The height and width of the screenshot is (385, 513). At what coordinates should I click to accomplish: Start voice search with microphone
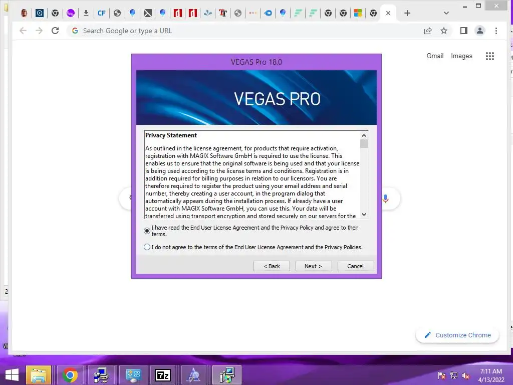point(386,199)
